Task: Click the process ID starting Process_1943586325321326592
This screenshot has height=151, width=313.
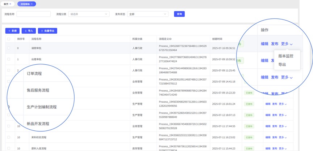Action: [183, 137]
